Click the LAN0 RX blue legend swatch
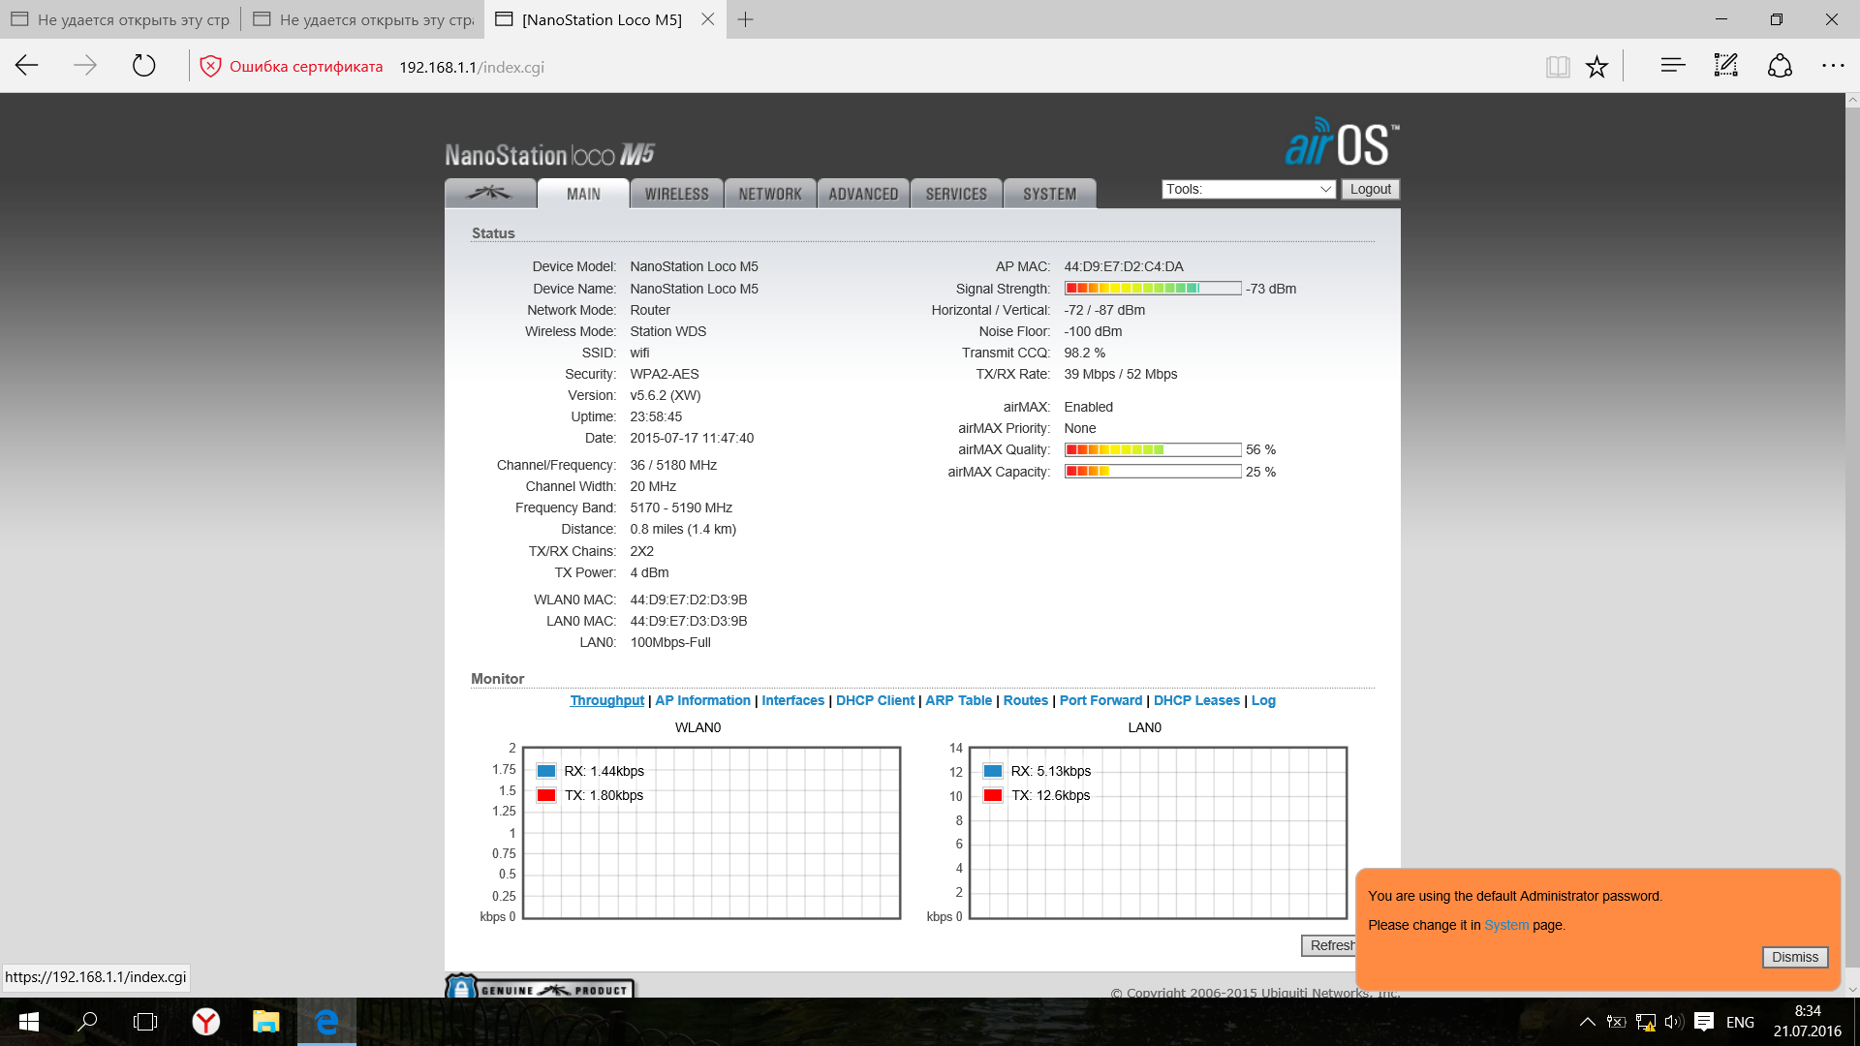 [x=993, y=771]
